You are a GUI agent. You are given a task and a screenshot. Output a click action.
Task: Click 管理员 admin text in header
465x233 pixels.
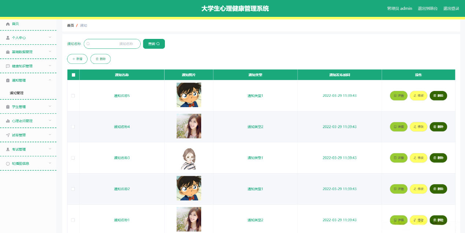[399, 8]
